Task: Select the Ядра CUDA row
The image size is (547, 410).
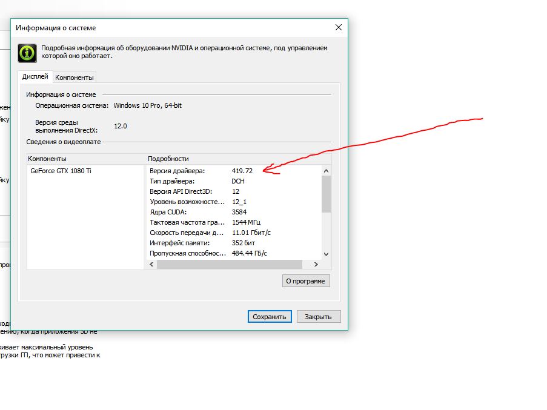Action: (234, 212)
